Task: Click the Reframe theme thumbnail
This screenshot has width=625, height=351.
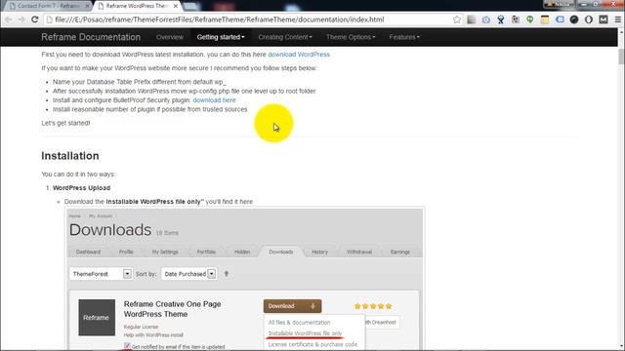Action: [x=97, y=318]
